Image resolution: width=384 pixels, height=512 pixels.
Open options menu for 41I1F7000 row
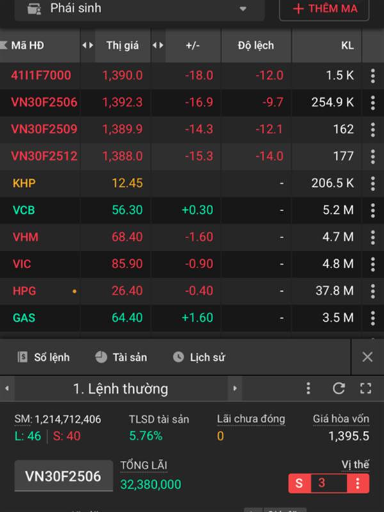tap(373, 76)
